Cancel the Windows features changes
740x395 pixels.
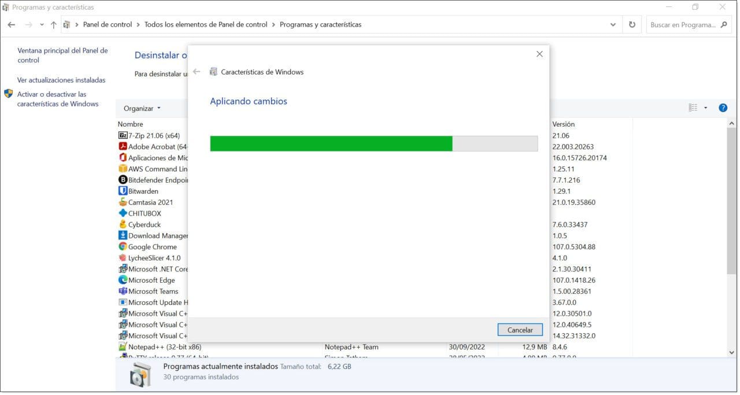click(520, 330)
